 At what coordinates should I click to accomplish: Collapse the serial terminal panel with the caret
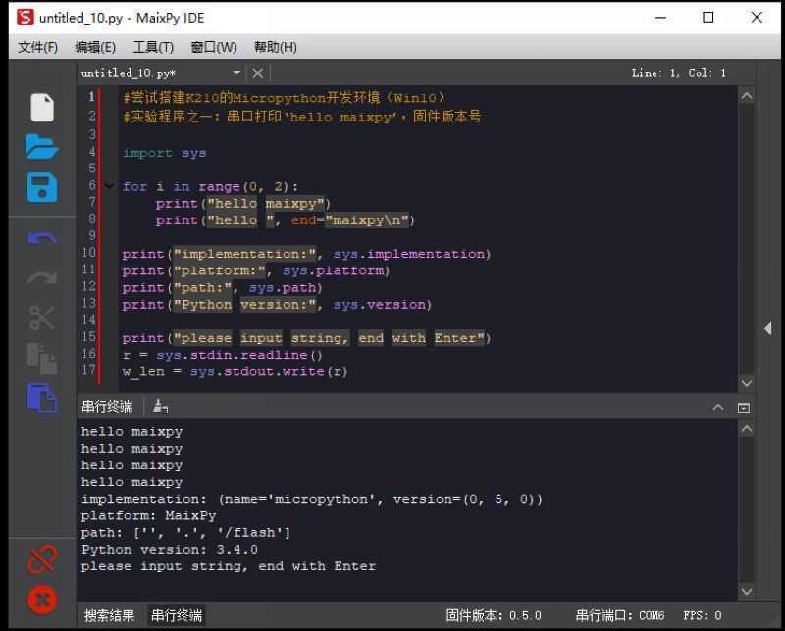[718, 408]
